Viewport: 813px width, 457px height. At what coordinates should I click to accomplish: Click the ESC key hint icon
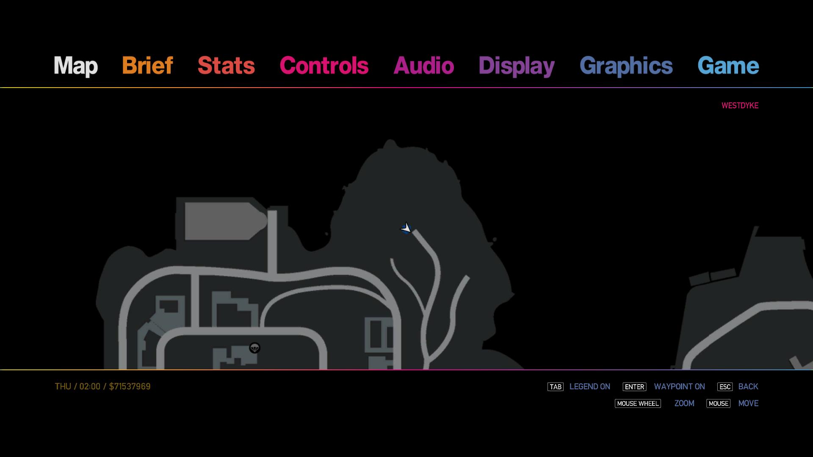725,387
